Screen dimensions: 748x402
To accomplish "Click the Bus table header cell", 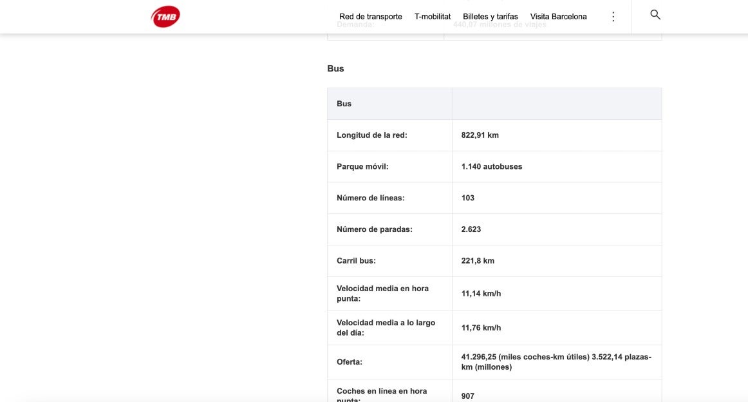I will 344,104.
